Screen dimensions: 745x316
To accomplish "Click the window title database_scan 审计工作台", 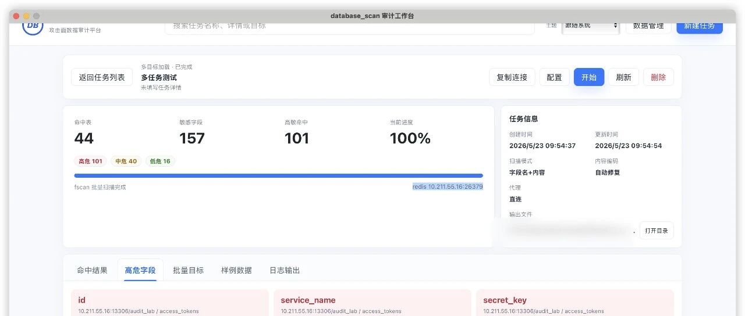I will pyautogui.click(x=372, y=16).
